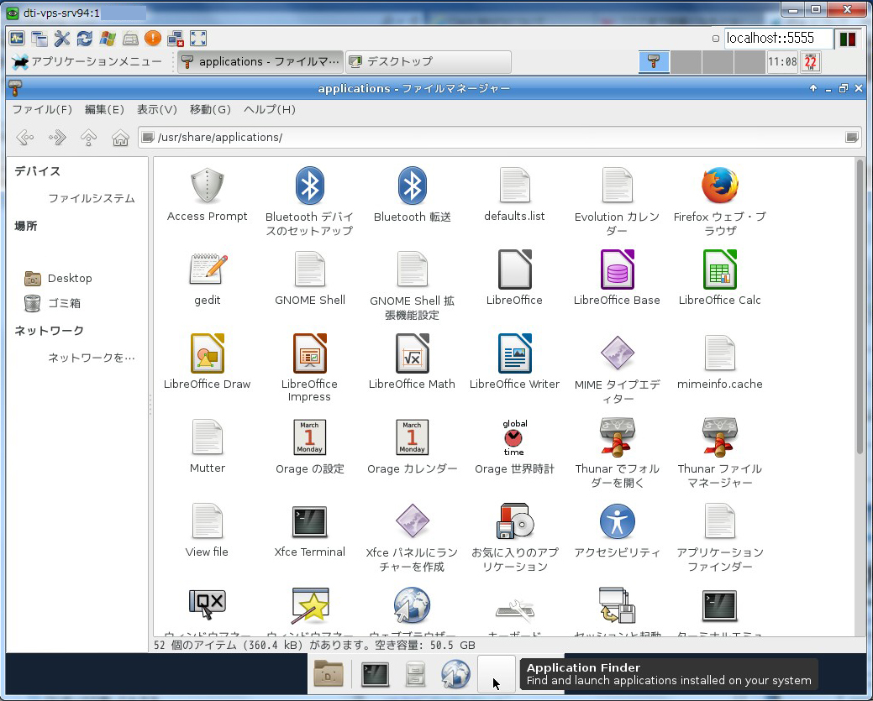873x701 pixels.
Task: Select the Xfce Terminal icon
Action: [x=309, y=521]
